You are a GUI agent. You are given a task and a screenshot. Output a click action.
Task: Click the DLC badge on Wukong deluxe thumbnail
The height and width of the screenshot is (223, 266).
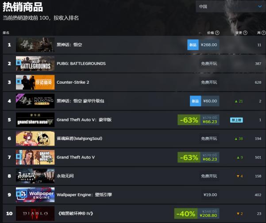click(x=18, y=98)
